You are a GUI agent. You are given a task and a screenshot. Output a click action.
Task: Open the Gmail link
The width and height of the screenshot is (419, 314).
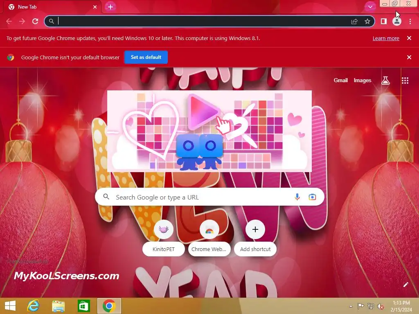[341, 81]
